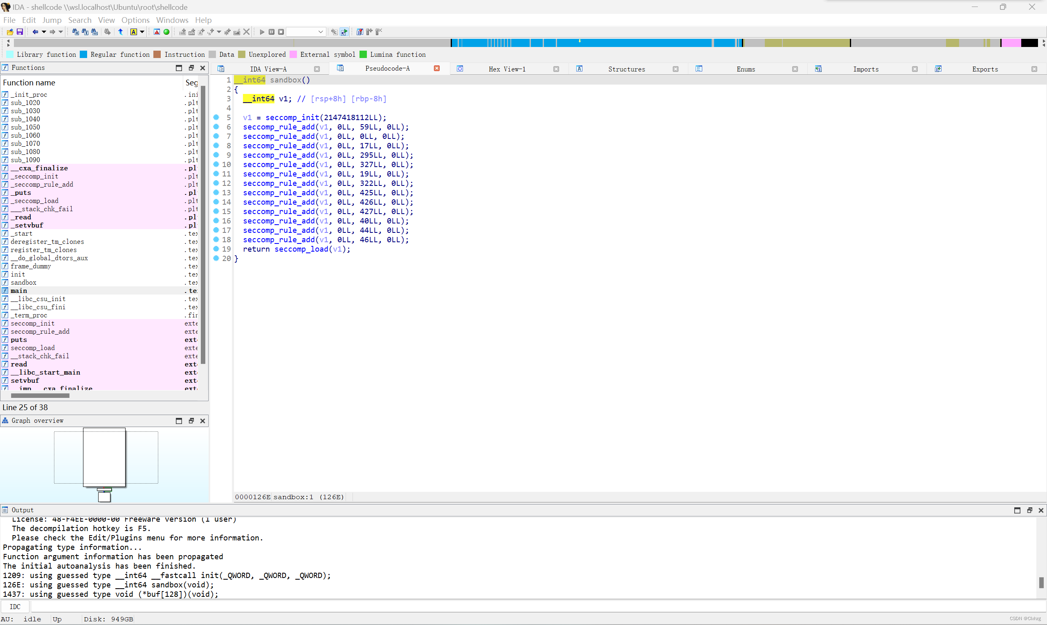The image size is (1047, 625).
Task: Select the sandbox function in list
Action: pyautogui.click(x=99, y=283)
